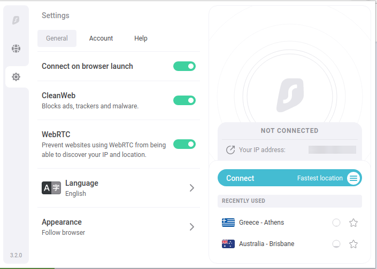Choose Australia - Brisbane from recently used
The width and height of the screenshot is (377, 269).
point(290,244)
